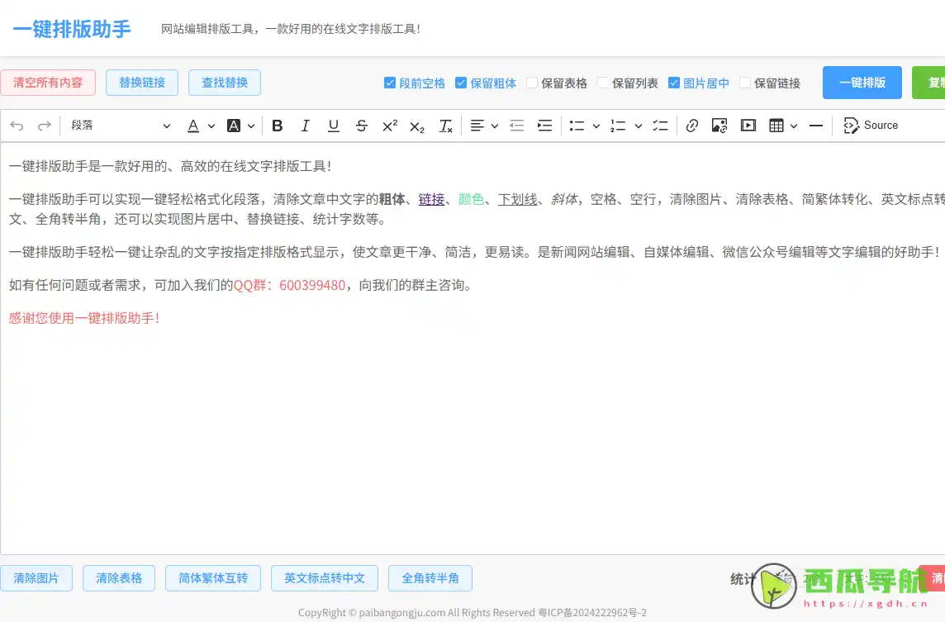Insert an image

click(x=719, y=126)
